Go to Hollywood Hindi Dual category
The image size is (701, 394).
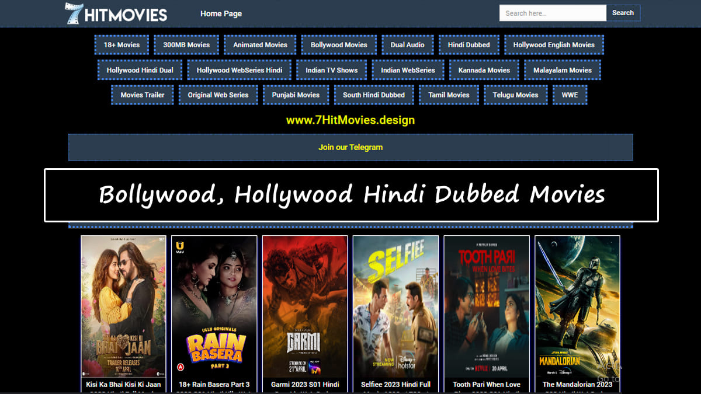(x=140, y=70)
